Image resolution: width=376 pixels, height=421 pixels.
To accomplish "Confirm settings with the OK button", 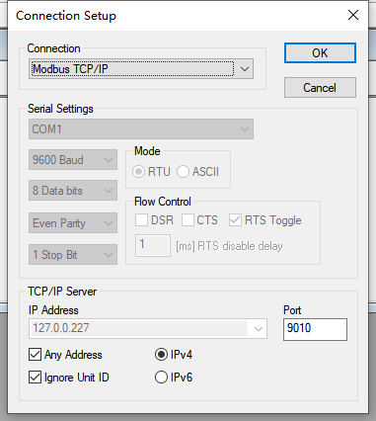I will pos(320,52).
